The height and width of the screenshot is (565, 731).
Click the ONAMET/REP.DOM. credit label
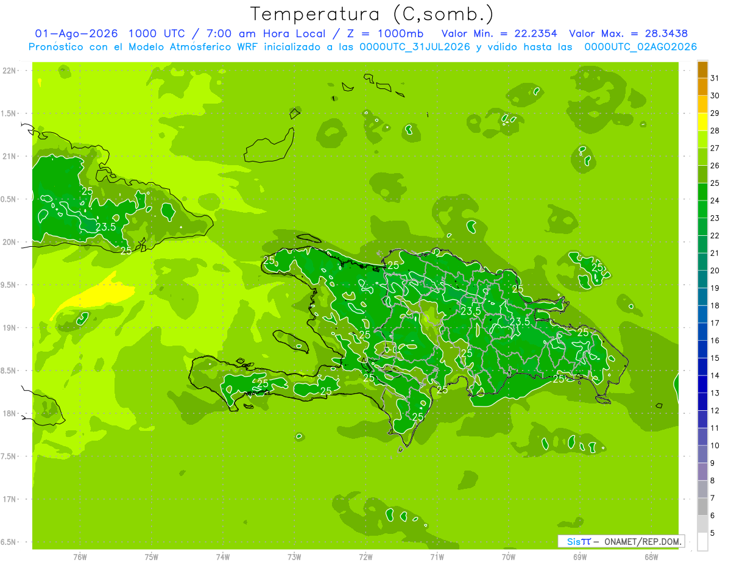pos(642,541)
